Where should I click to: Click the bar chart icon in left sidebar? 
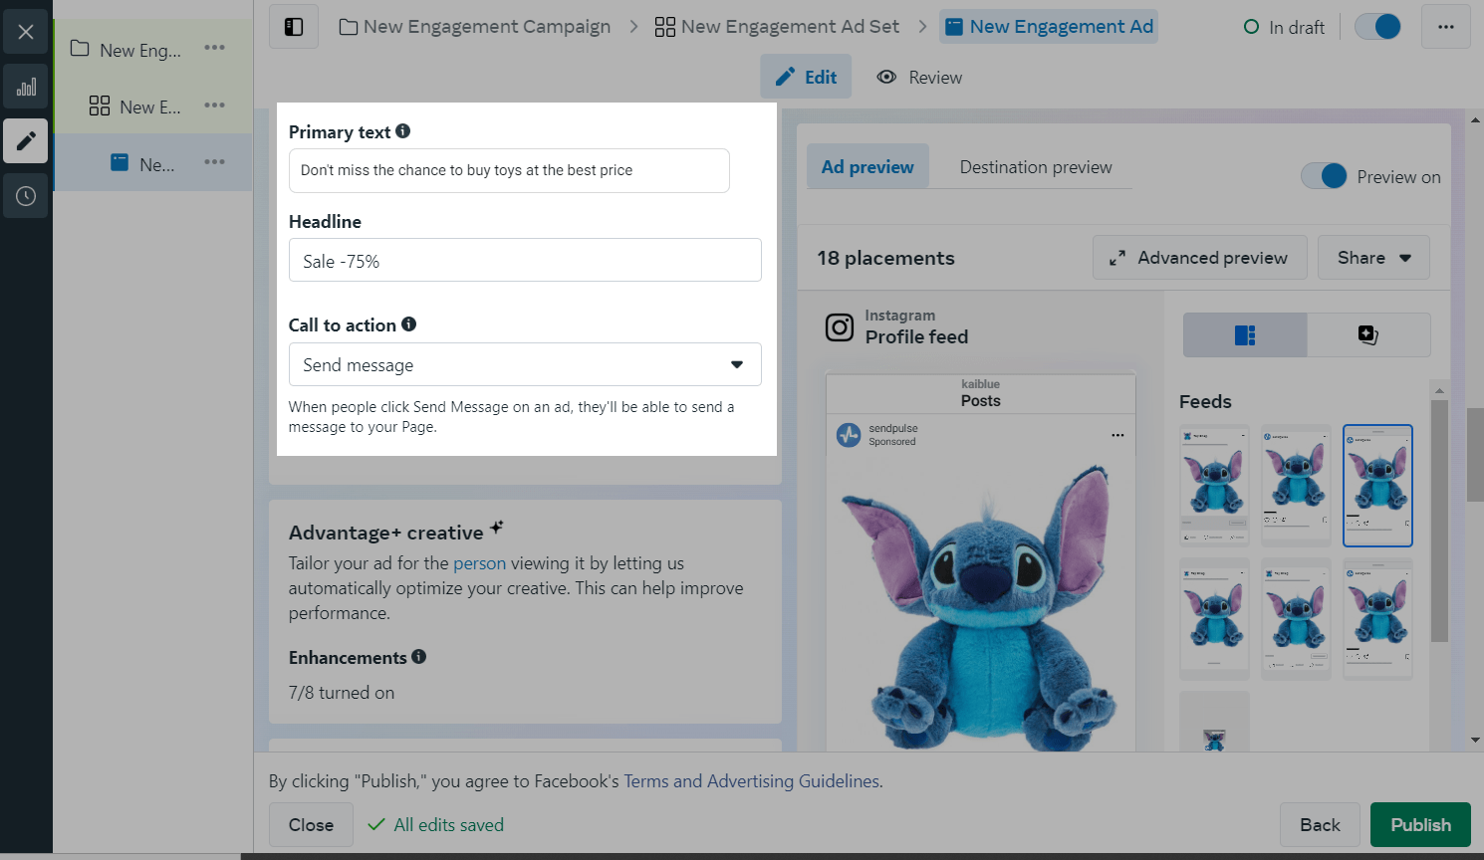click(26, 87)
